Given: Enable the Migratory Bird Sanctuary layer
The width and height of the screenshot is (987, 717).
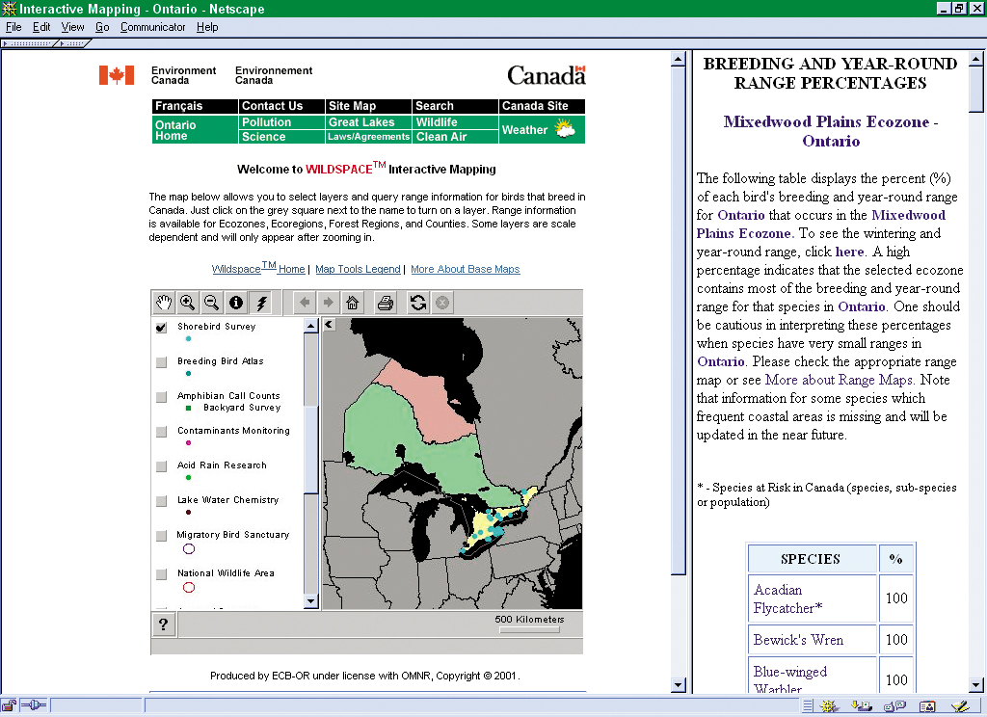Looking at the screenshot, I should (161, 535).
